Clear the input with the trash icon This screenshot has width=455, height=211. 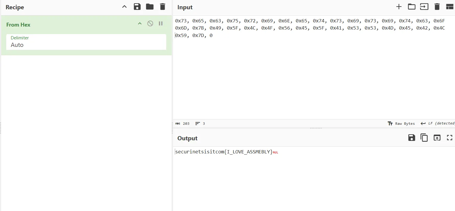(x=437, y=6)
